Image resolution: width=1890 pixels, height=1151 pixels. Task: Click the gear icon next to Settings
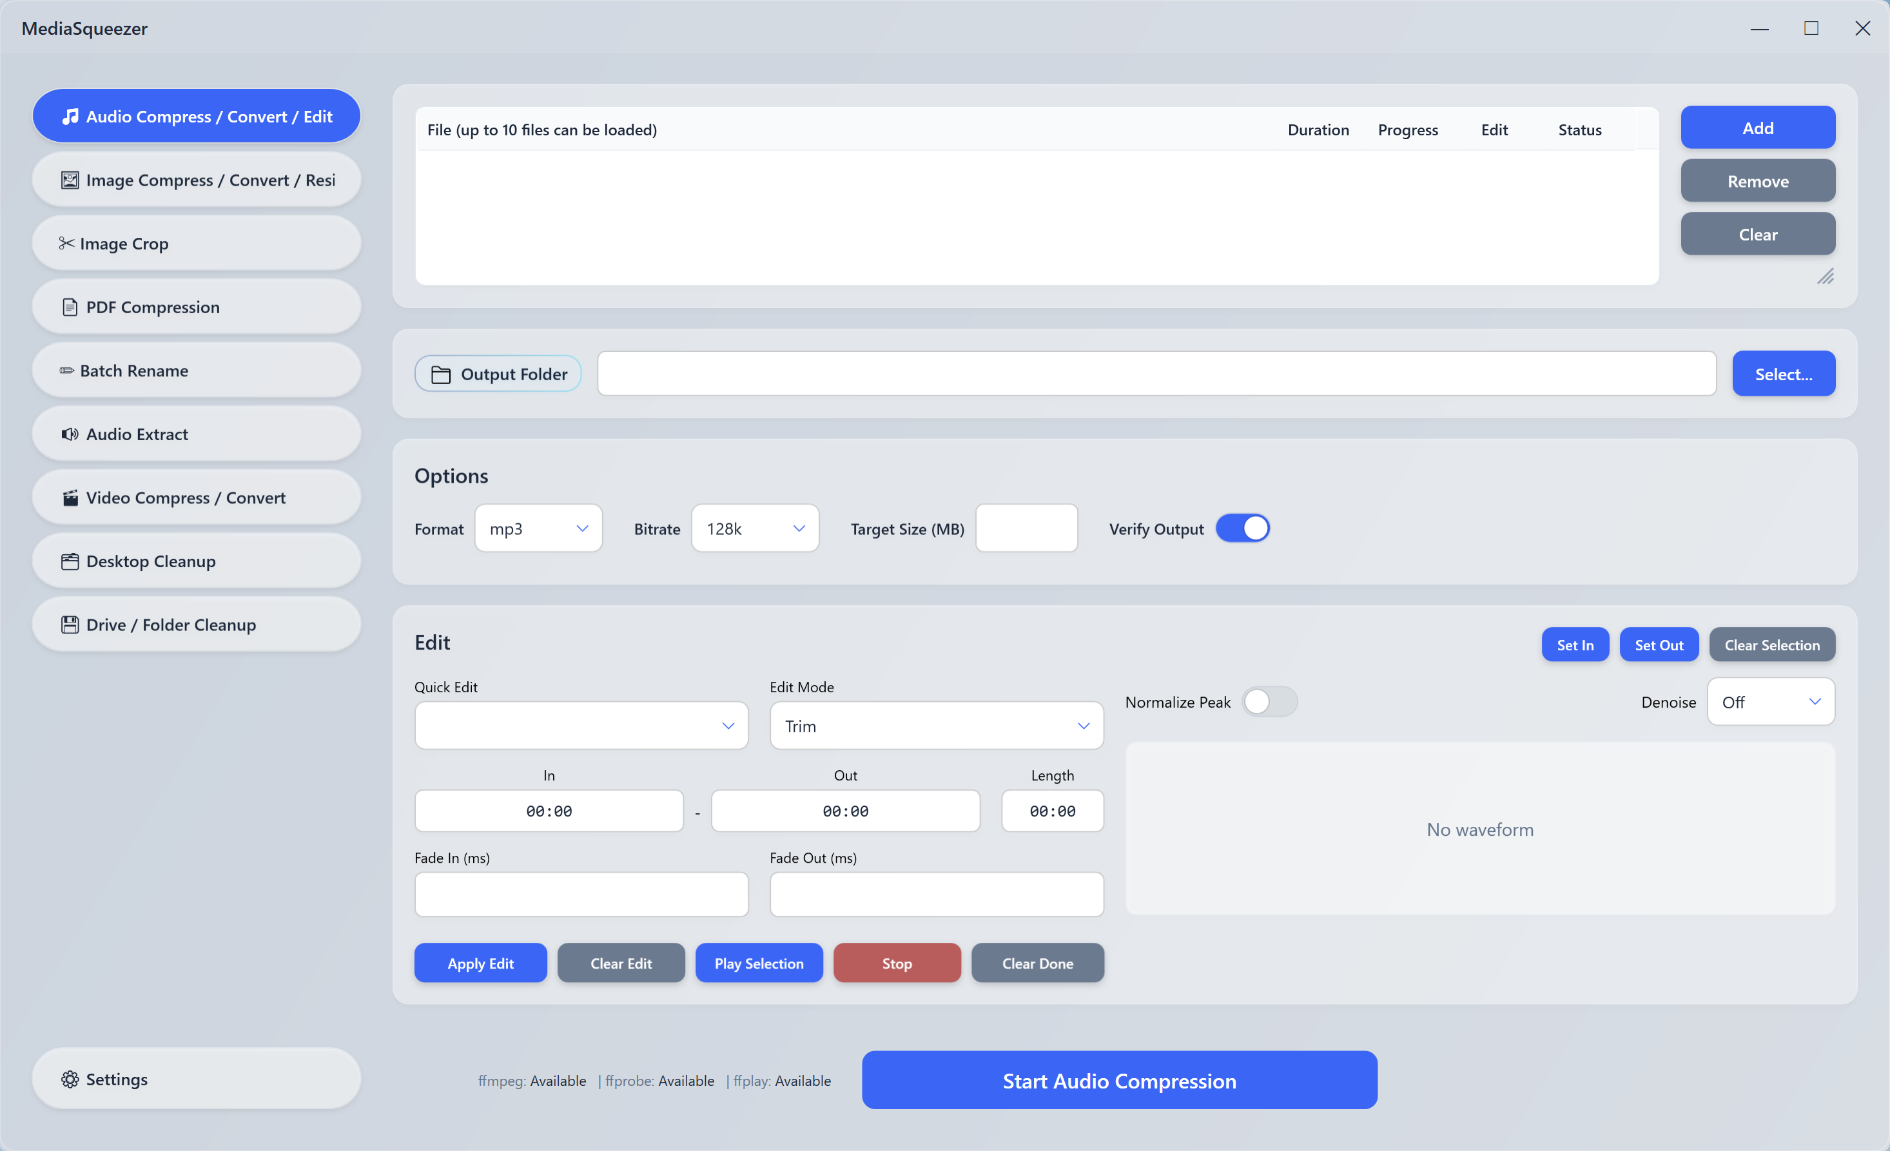pos(70,1079)
